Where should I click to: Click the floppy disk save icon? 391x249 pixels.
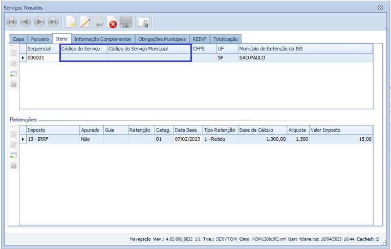point(126,22)
